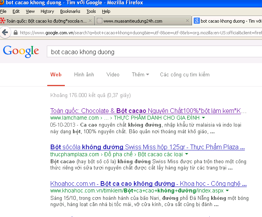
Task: Click the Google favicon on the active tab
Action: pyautogui.click(x=197, y=21)
